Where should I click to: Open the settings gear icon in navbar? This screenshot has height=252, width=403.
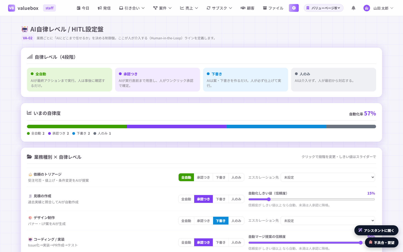pos(294,8)
